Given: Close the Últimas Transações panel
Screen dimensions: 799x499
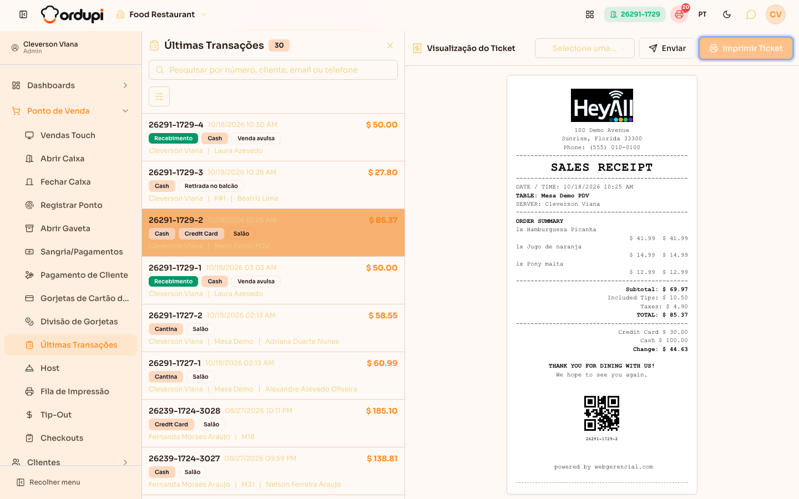Looking at the screenshot, I should (390, 45).
